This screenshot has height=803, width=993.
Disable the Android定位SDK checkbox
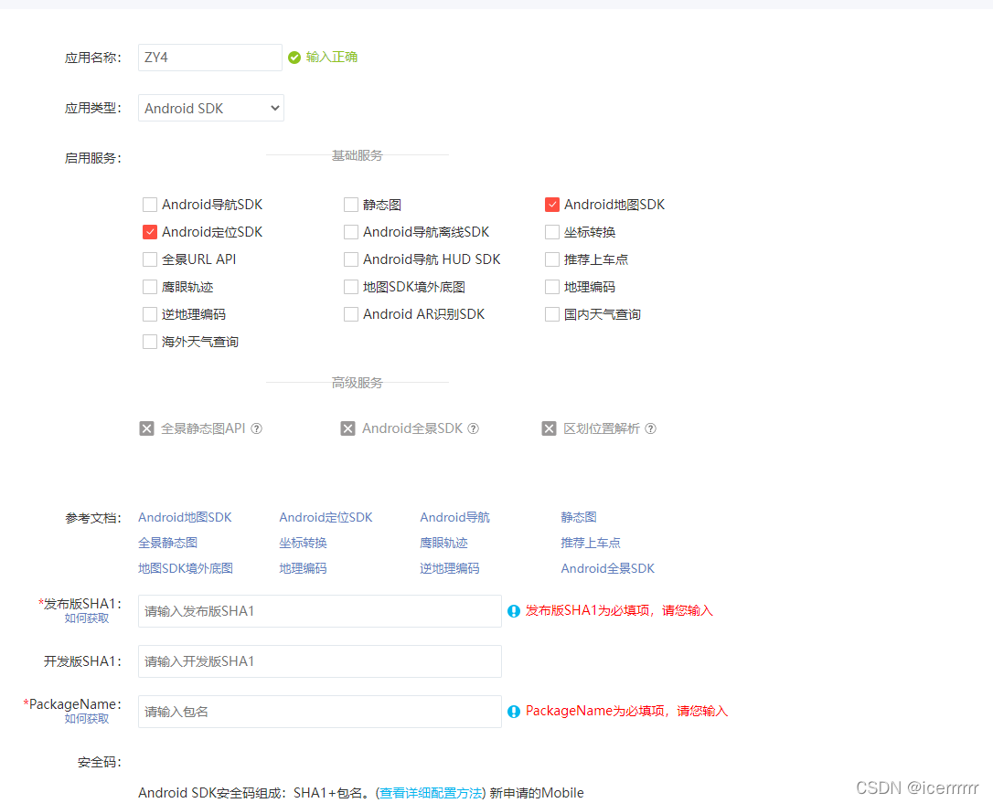(149, 232)
